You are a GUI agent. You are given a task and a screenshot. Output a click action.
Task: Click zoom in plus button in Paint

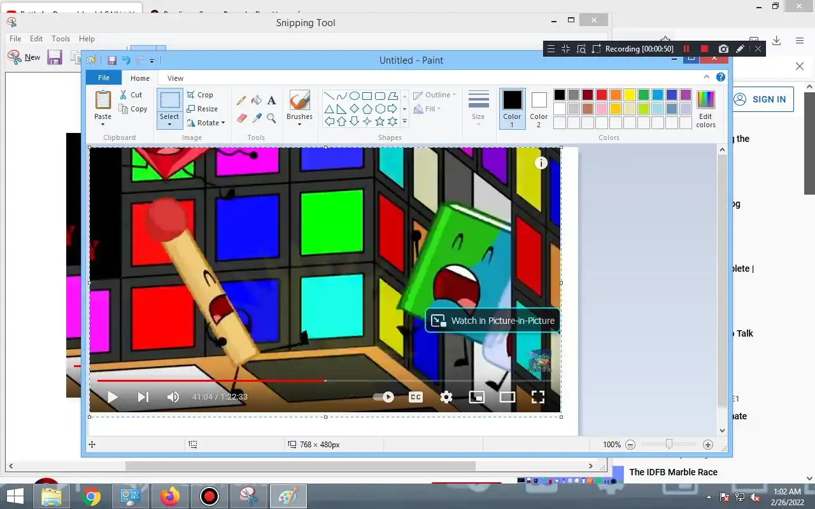[708, 445]
